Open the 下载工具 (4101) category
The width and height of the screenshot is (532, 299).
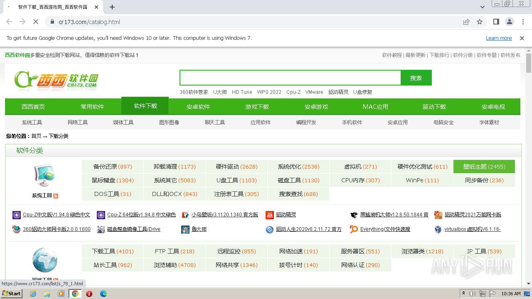[x=113, y=251]
